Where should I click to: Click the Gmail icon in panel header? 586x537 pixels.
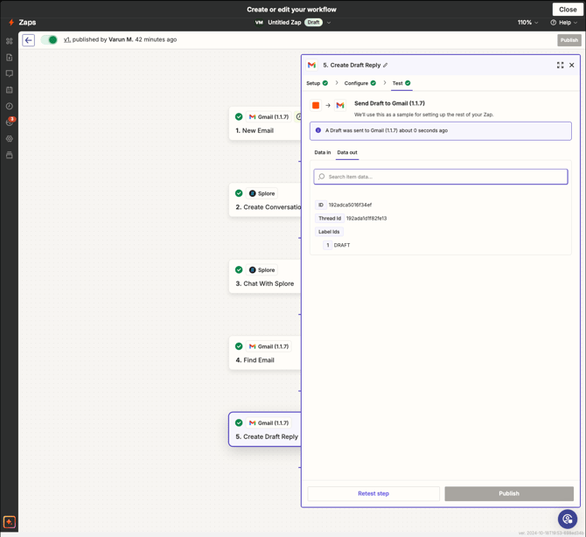[311, 65]
